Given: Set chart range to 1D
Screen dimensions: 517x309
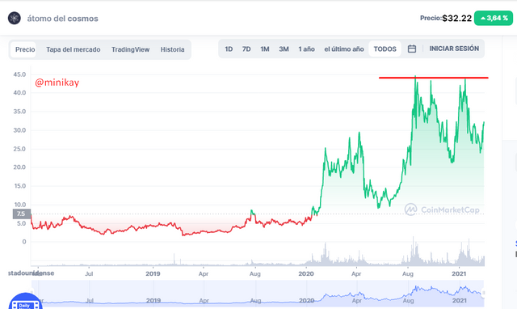Looking at the screenshot, I should [x=229, y=49].
